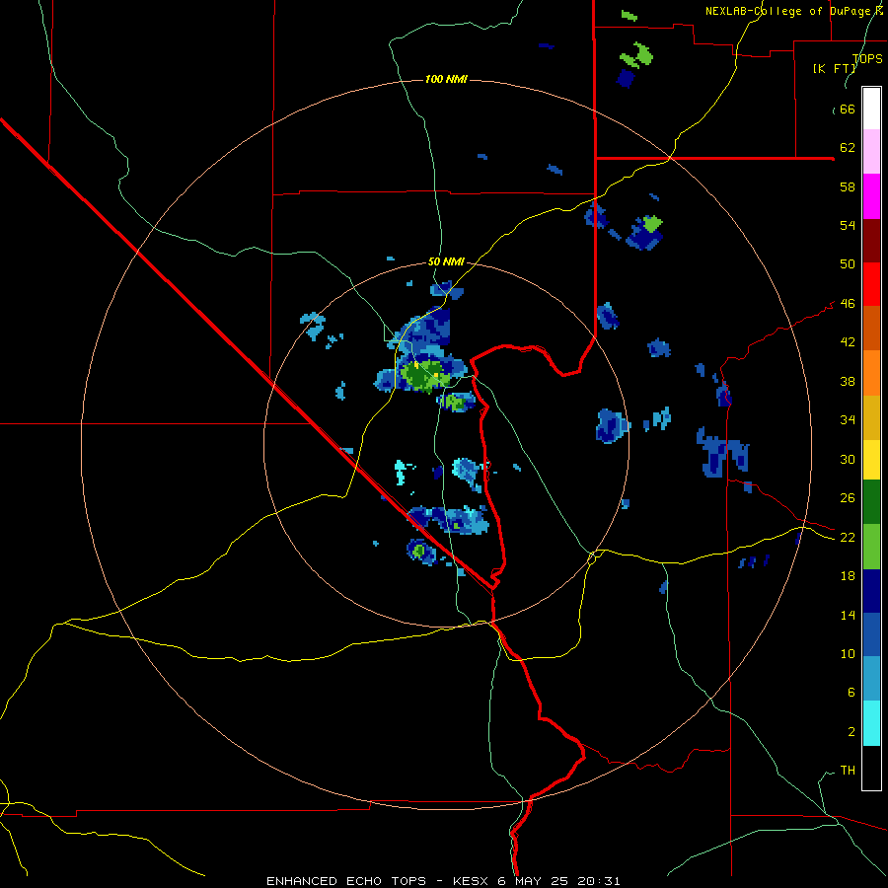Click the 'K FT' unit label
Image resolution: width=888 pixels, height=888 pixels.
pos(834,68)
